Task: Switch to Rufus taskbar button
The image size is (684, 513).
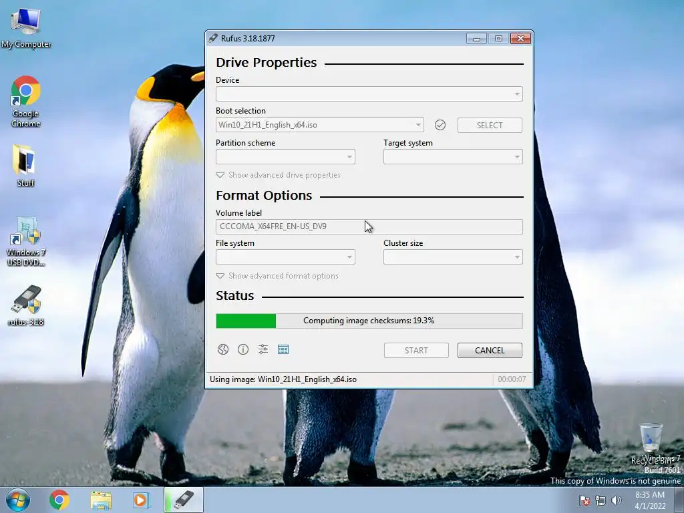Action: pos(184,500)
